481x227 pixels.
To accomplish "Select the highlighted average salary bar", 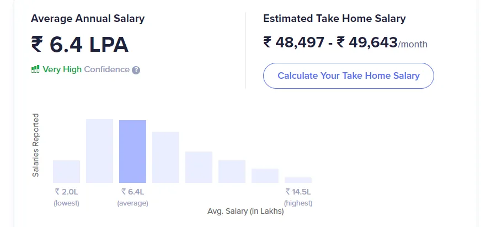I will click(132, 152).
